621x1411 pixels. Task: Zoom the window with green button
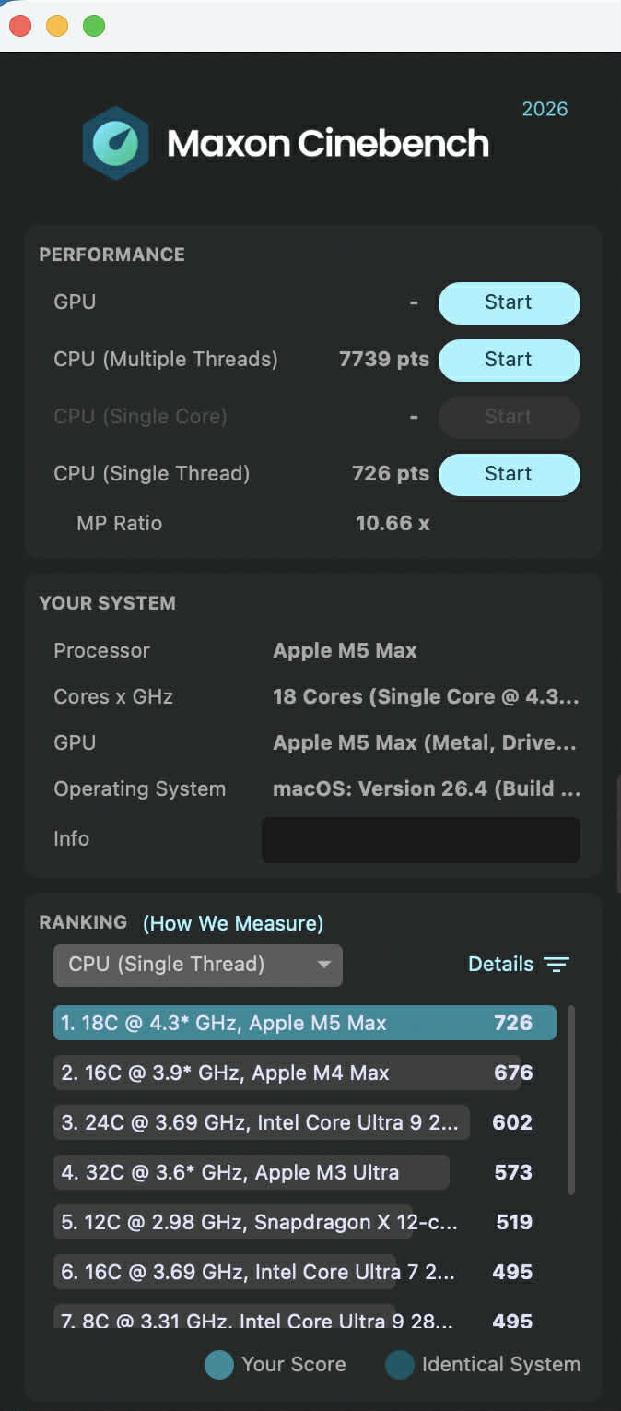94,26
